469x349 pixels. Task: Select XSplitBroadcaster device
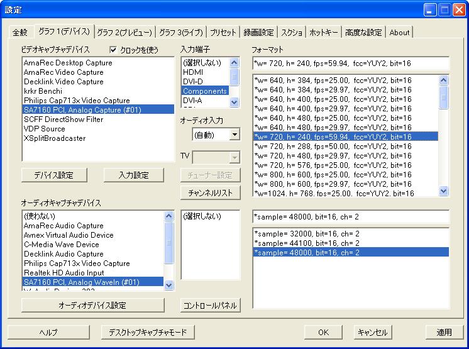(x=98, y=138)
